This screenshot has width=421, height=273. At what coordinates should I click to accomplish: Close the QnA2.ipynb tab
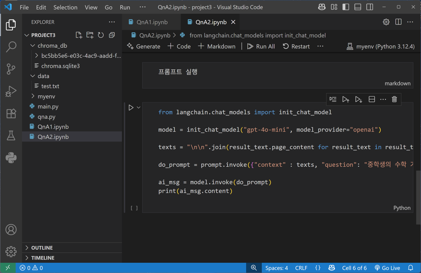pos(233,22)
